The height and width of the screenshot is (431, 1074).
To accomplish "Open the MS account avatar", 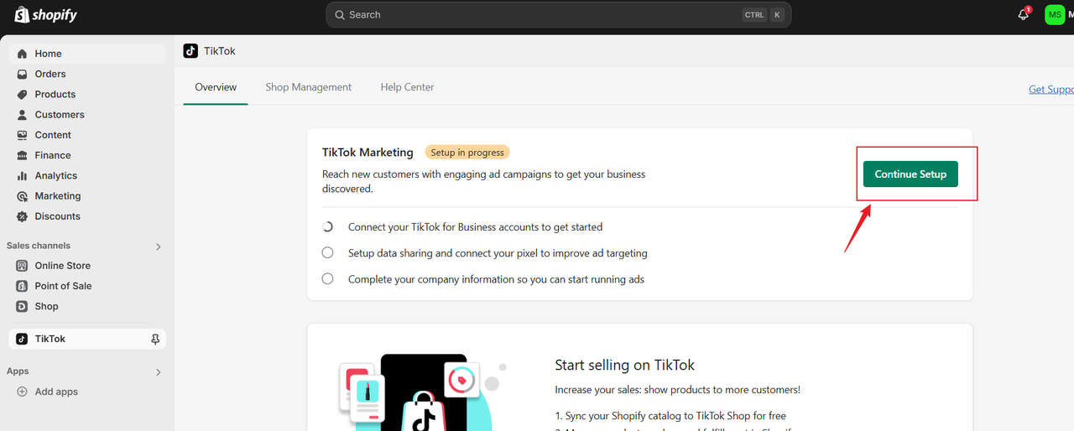I will 1055,14.
